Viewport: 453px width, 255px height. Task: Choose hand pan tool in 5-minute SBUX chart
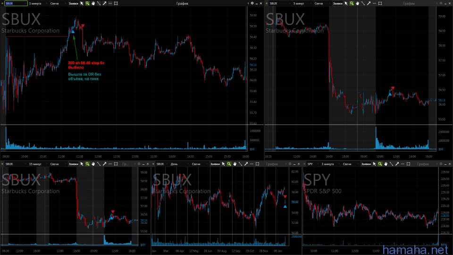357,3
